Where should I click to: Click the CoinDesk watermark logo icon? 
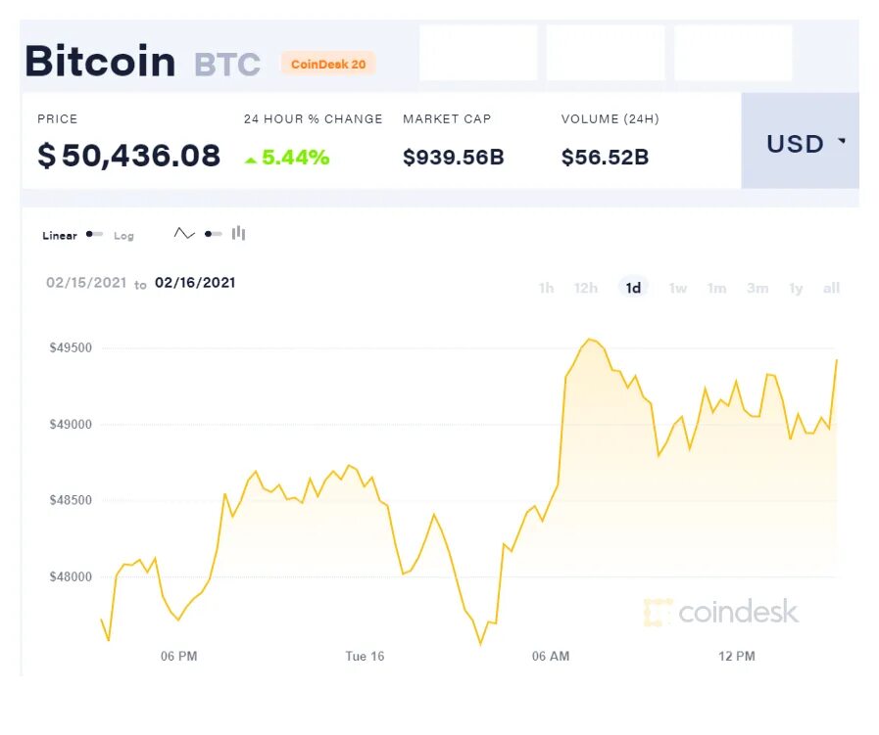pos(658,613)
